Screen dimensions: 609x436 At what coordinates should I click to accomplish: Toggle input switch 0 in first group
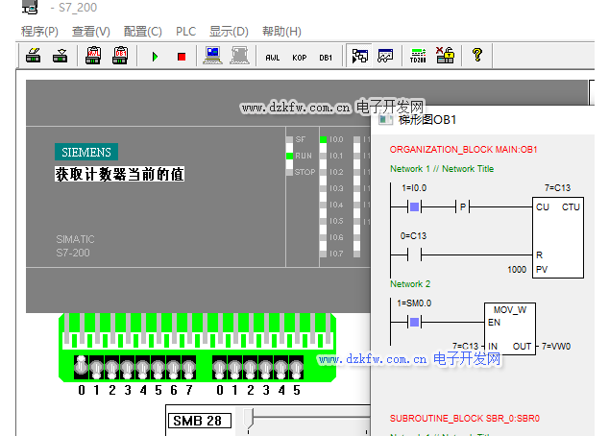[x=82, y=368]
